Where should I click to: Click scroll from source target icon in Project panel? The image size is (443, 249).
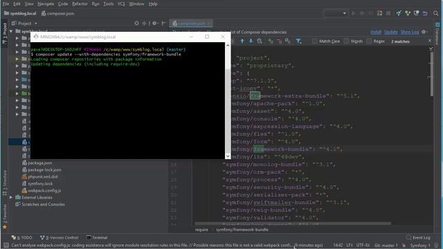[136, 23]
